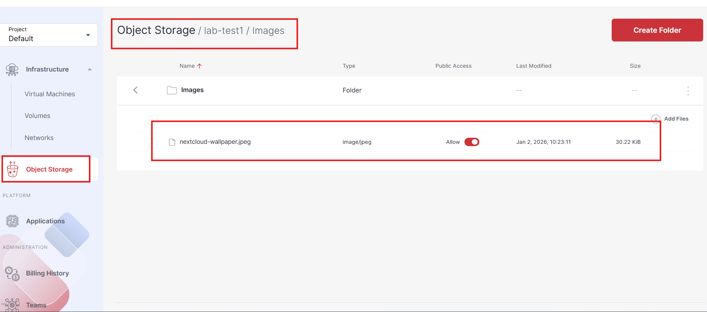
Task: Open Billing History in the sidebar
Action: click(47, 273)
